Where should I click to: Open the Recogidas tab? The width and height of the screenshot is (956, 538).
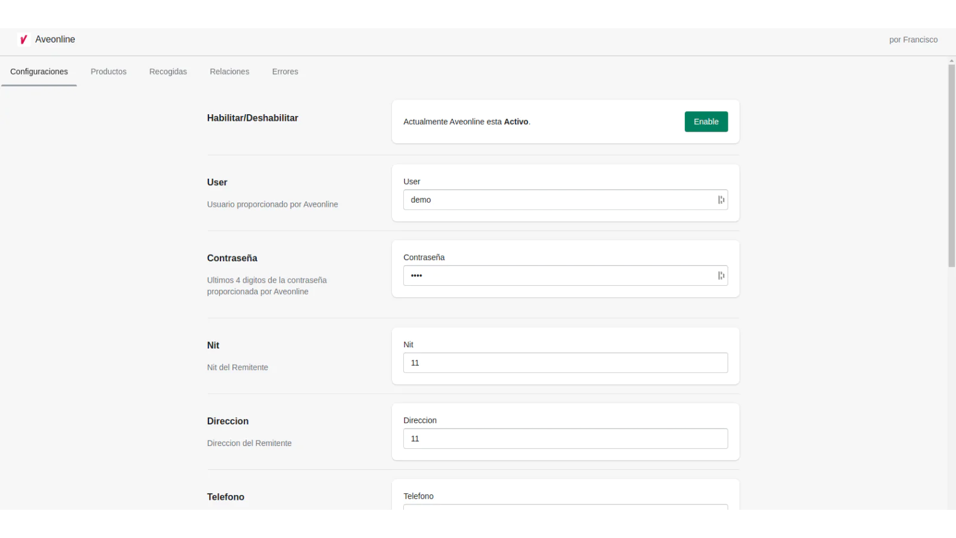pyautogui.click(x=168, y=72)
